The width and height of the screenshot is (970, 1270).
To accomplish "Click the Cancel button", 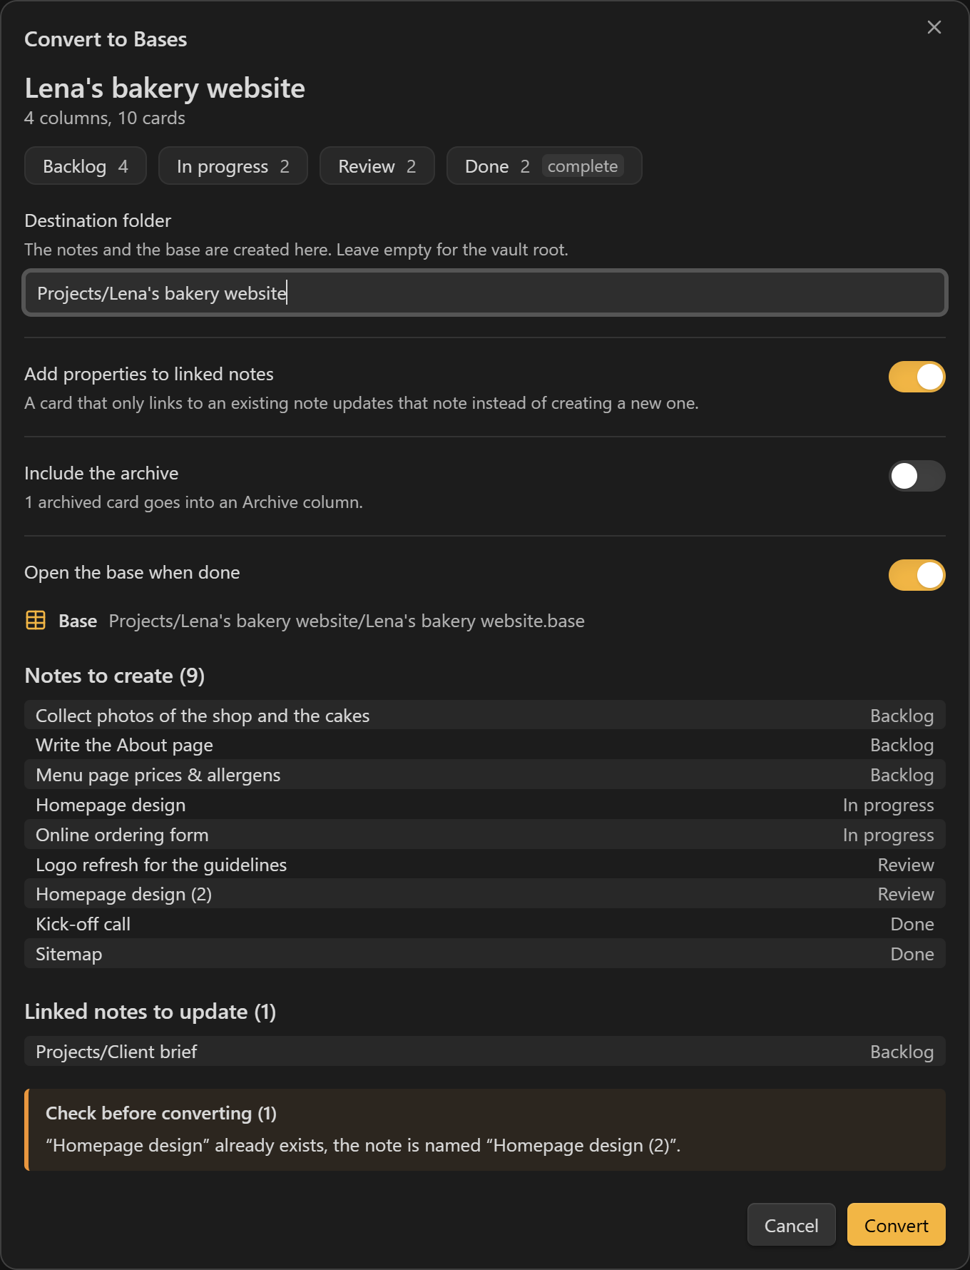I will click(x=791, y=1224).
